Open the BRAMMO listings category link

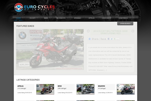[x=101, y=86]
